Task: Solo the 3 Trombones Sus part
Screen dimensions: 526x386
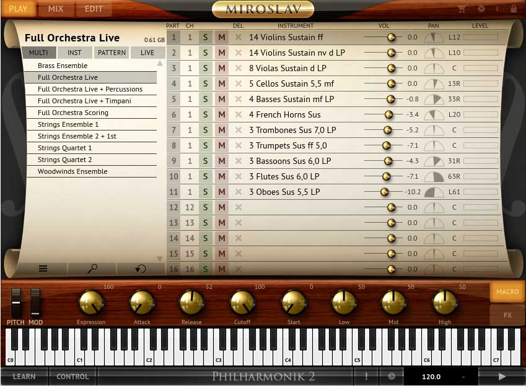Action: (205, 130)
